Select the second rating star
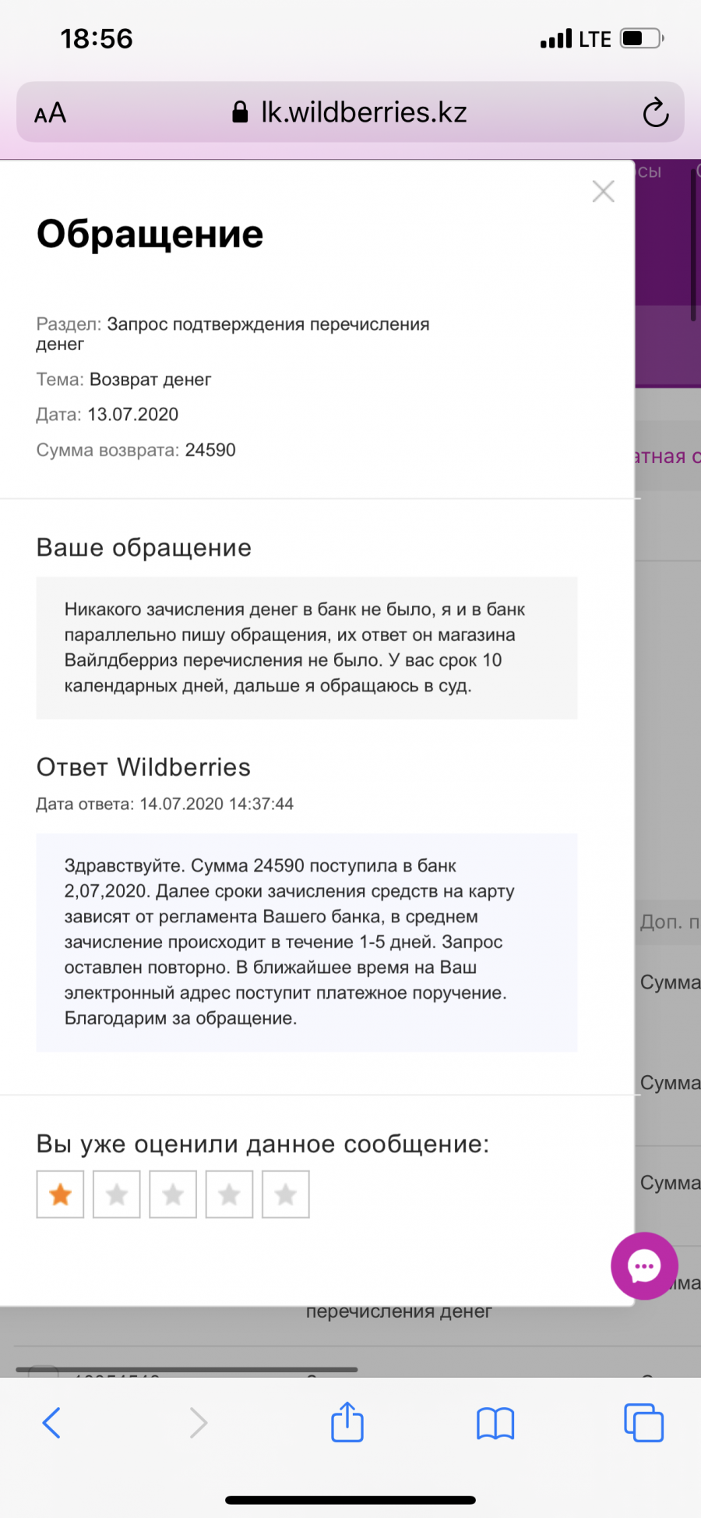This screenshot has height=1518, width=701. tap(117, 1194)
